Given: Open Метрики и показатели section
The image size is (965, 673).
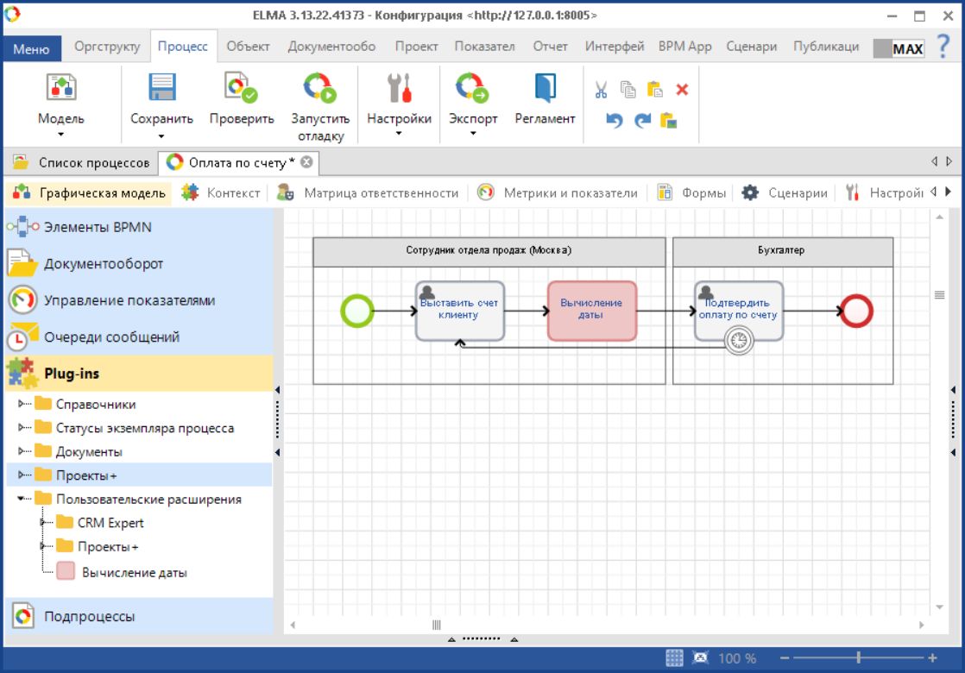Looking at the screenshot, I should click(x=558, y=192).
